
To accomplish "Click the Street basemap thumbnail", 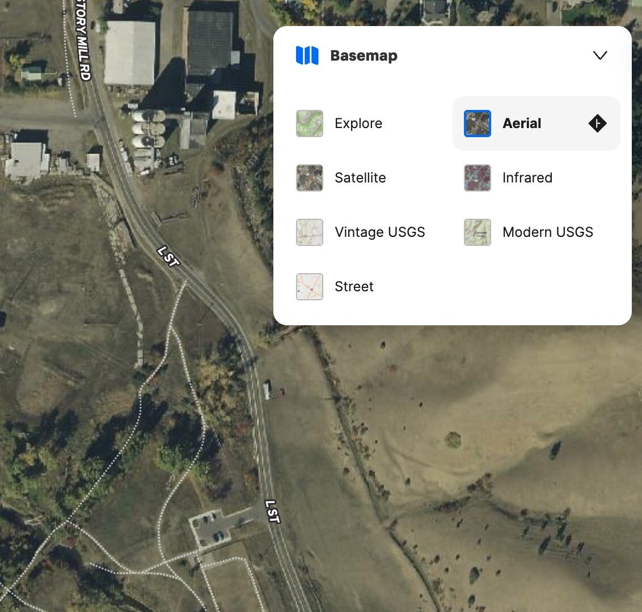I will [x=309, y=286].
